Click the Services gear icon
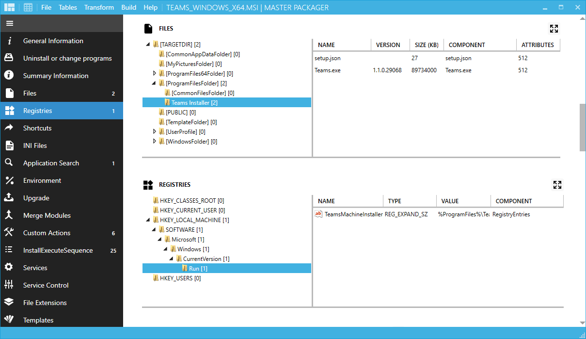Image resolution: width=586 pixels, height=339 pixels. tap(9, 268)
